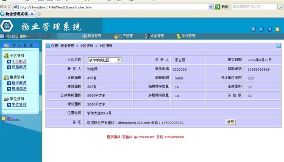Screen dimensions: 284x162
Task: Click the arrow icon beside 小区概况 link
Action: [x=9, y=61]
